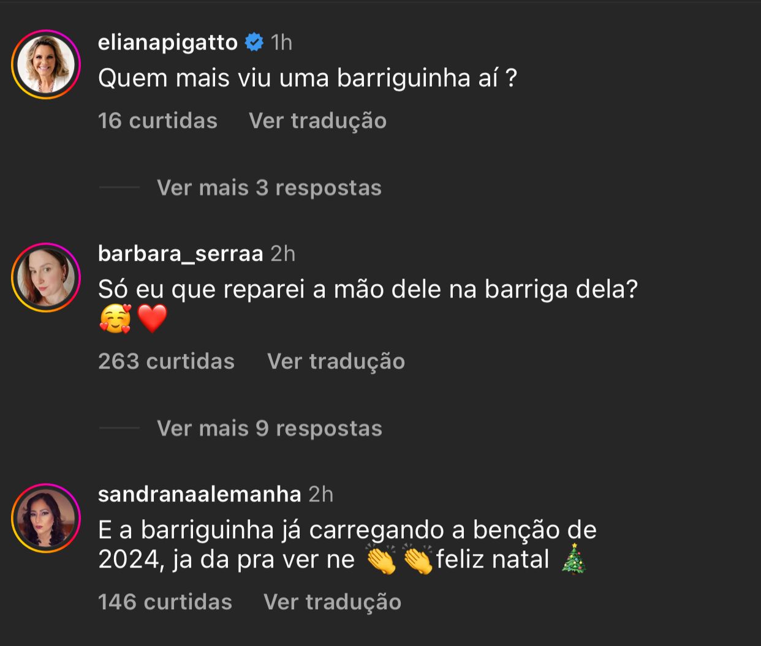View the '263 curtidas' count on barbara_serraa's comment
Screen dimensions: 761x646
(x=166, y=361)
